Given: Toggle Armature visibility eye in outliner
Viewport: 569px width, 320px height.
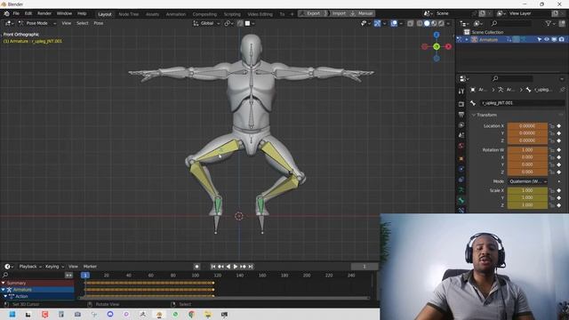Looking at the screenshot, I should click(x=547, y=39).
